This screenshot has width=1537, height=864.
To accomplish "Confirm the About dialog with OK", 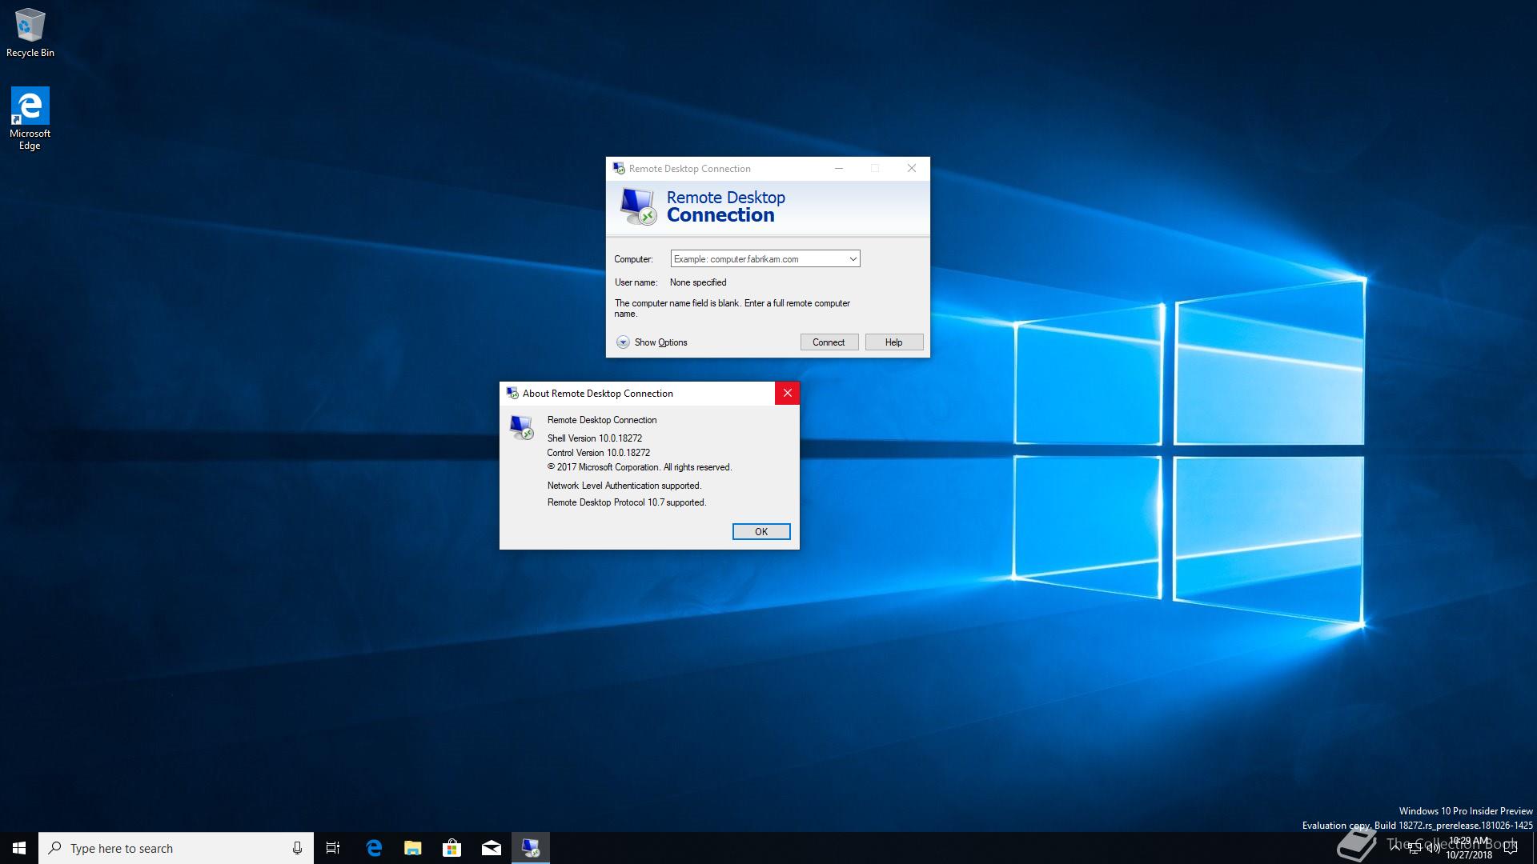I will click(761, 532).
